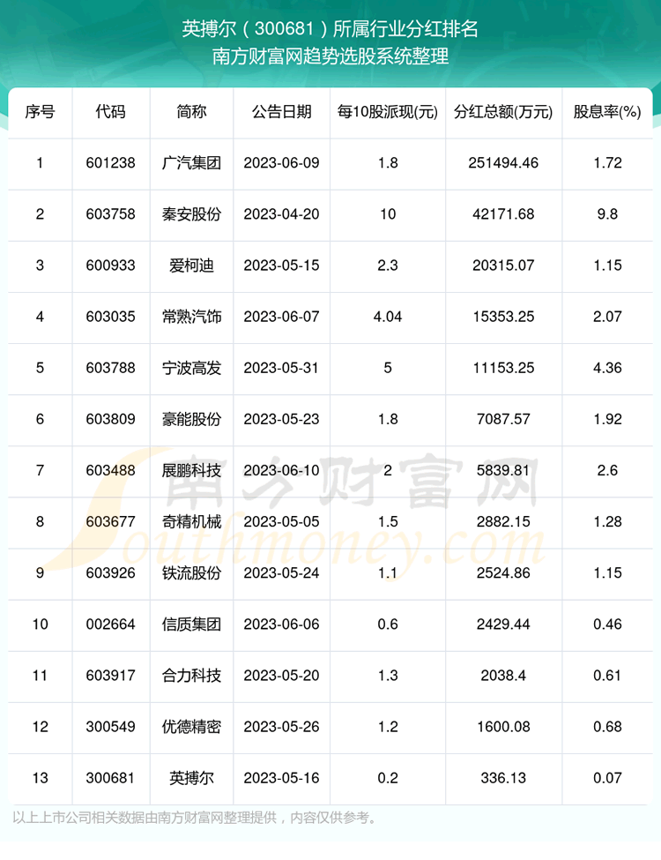Click dividend total 336.13

point(503,778)
